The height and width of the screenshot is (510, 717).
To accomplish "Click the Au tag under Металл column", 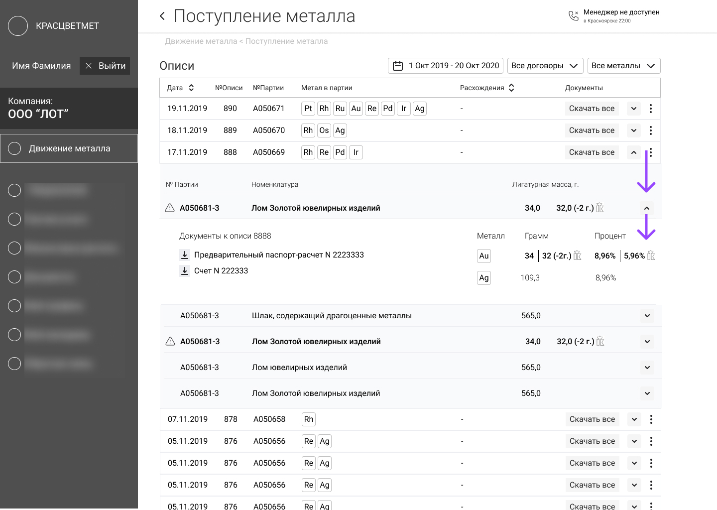I will 484,256.
